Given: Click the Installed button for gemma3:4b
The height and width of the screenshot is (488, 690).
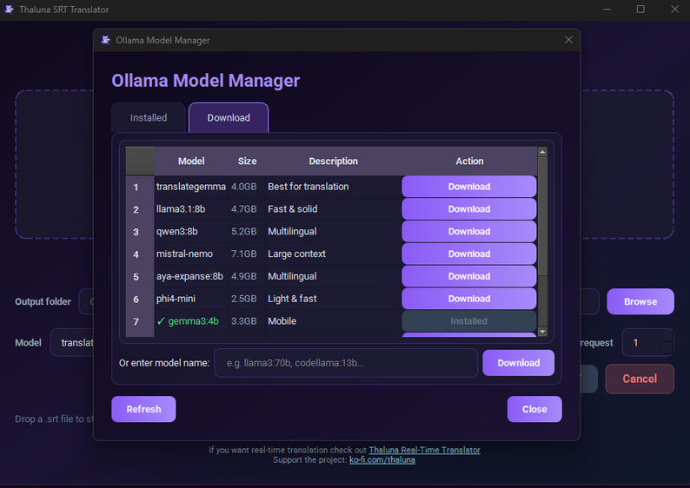Looking at the screenshot, I should pyautogui.click(x=468, y=321).
